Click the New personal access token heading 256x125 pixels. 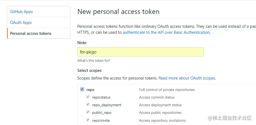point(118,12)
